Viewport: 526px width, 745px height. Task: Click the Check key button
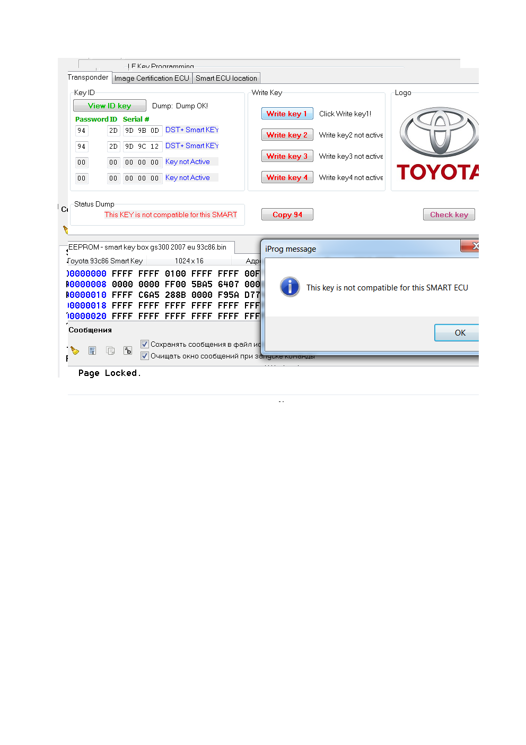(x=449, y=215)
